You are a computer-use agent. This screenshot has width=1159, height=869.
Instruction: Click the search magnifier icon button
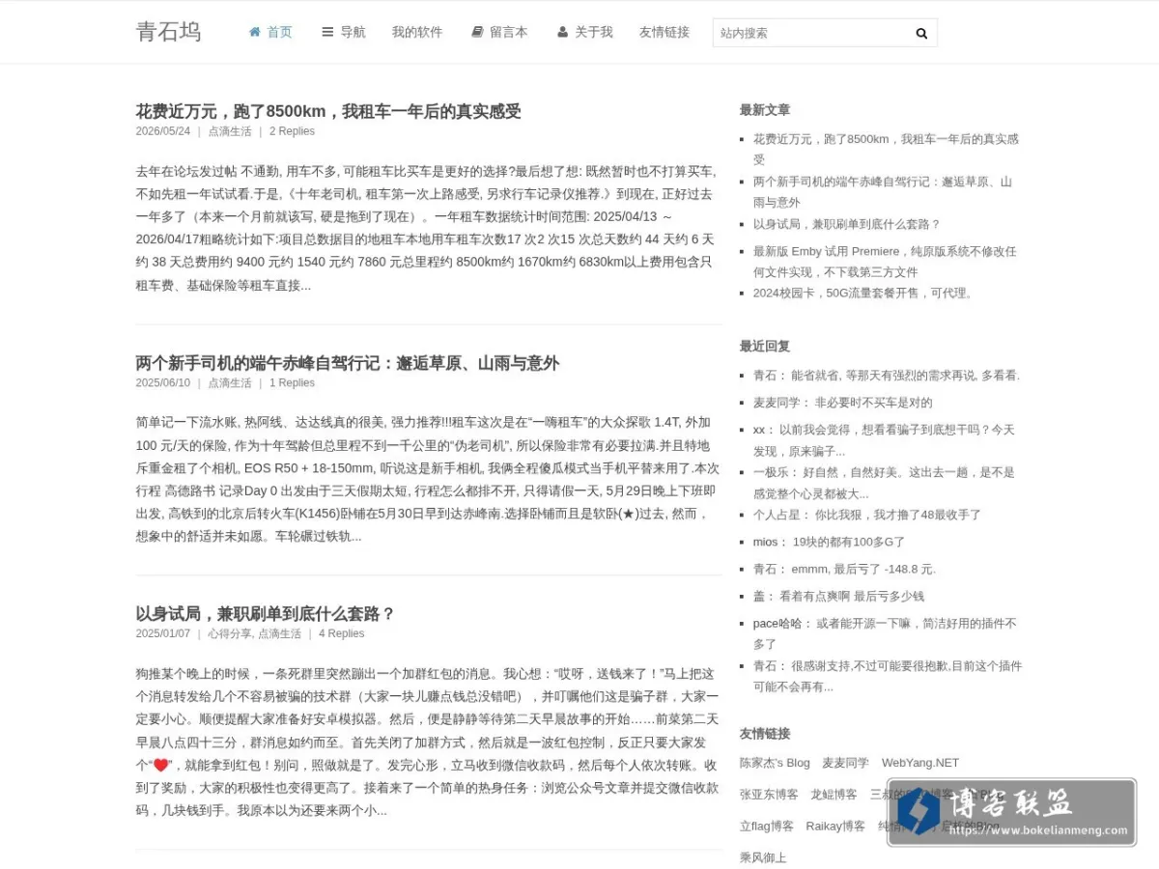(x=921, y=33)
